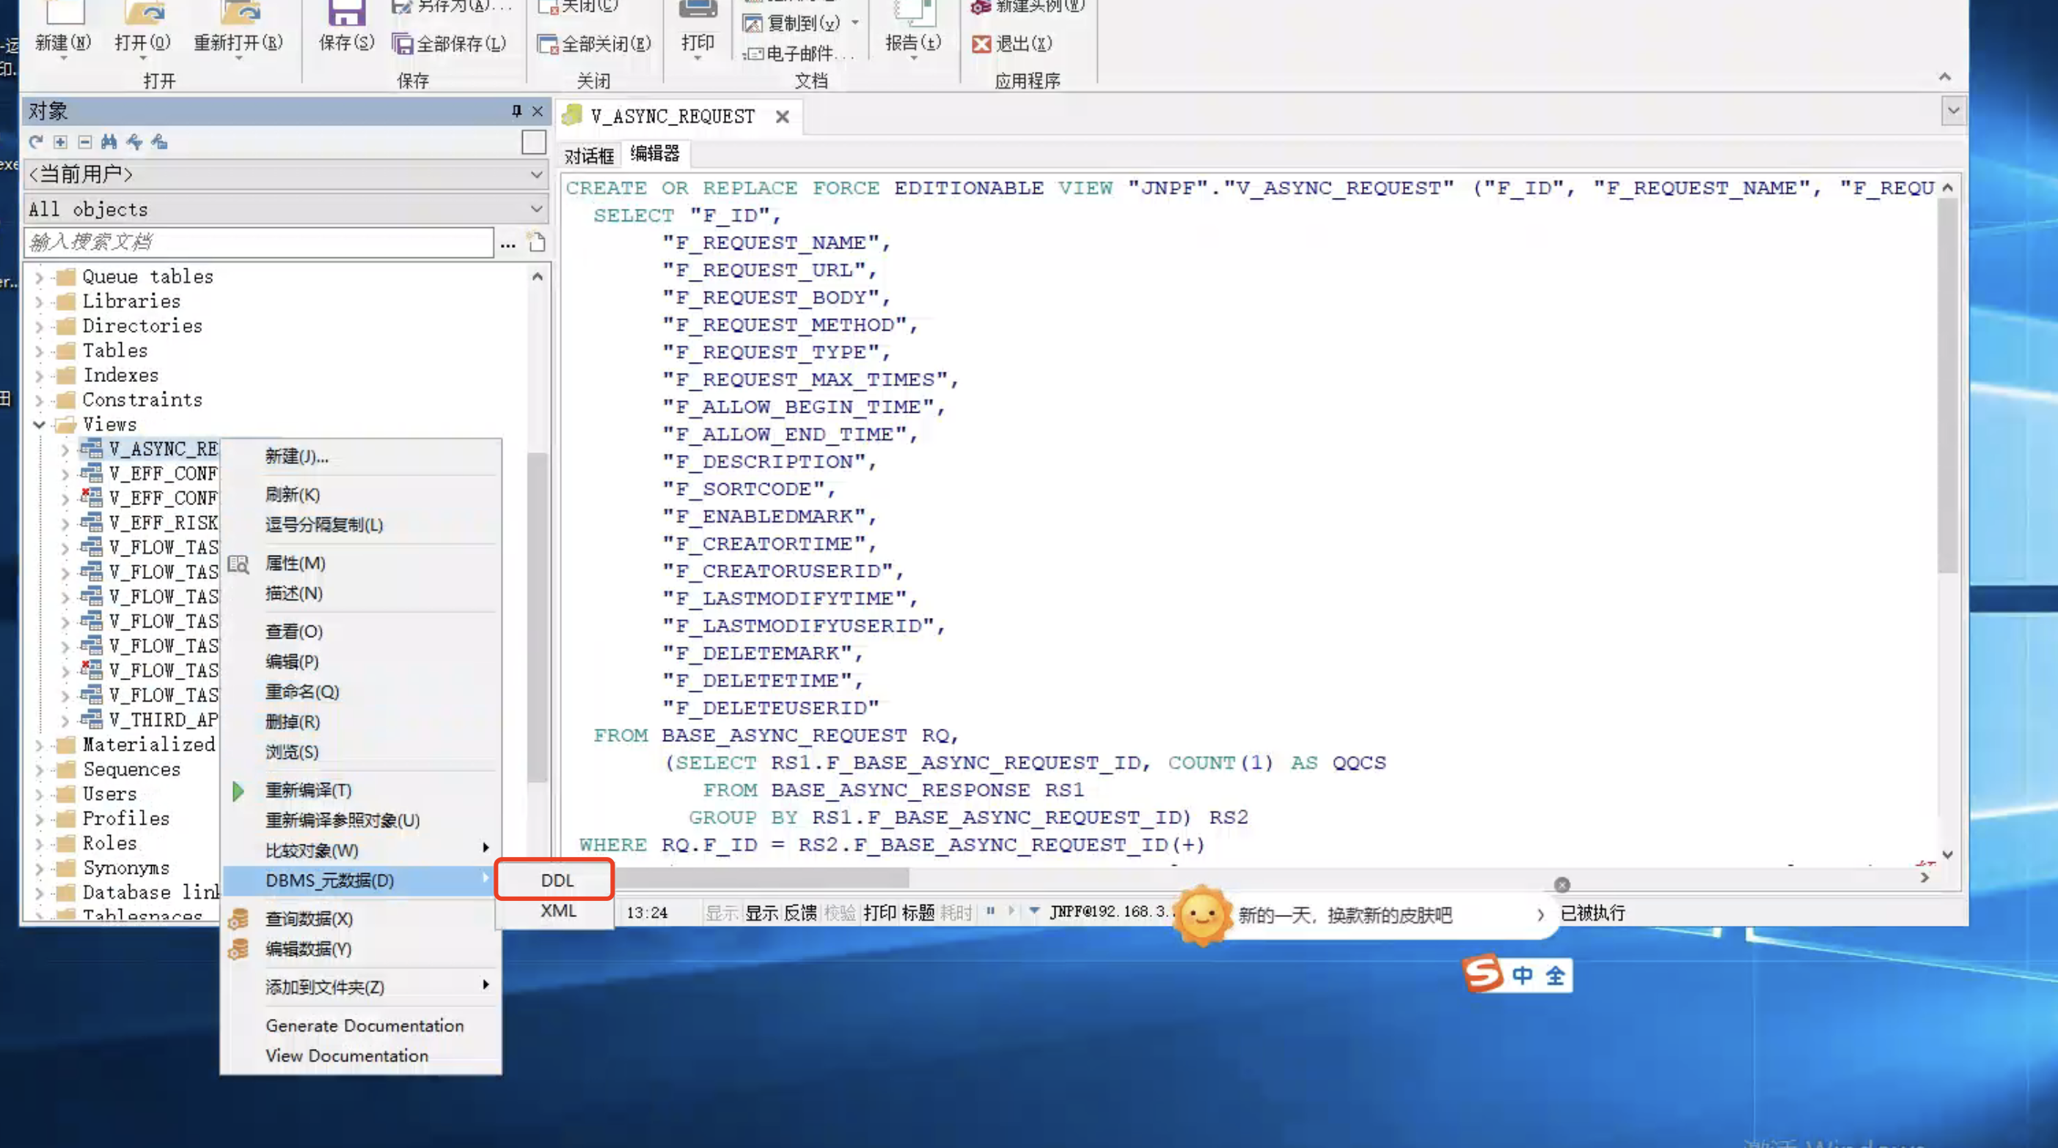Collapse the Views folder in tree

click(38, 424)
